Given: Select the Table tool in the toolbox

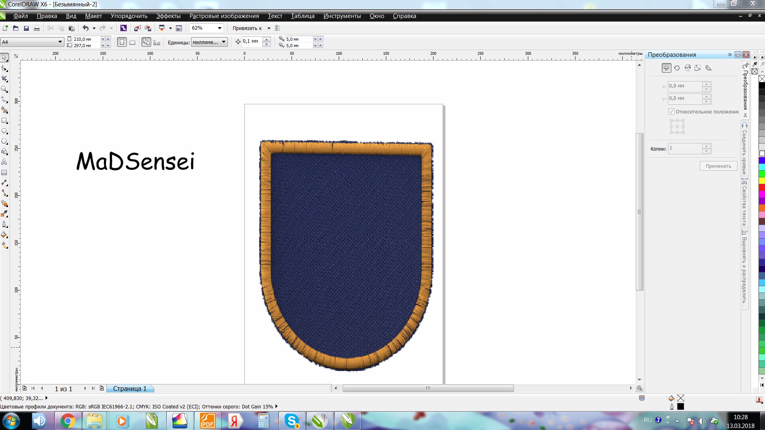Looking at the screenshot, I should coord(4,173).
